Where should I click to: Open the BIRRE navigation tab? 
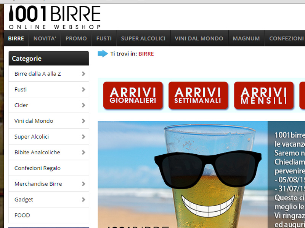[x=16, y=38]
